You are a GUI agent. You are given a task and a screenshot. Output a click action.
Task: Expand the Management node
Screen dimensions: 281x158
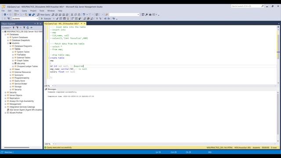(x=6, y=104)
